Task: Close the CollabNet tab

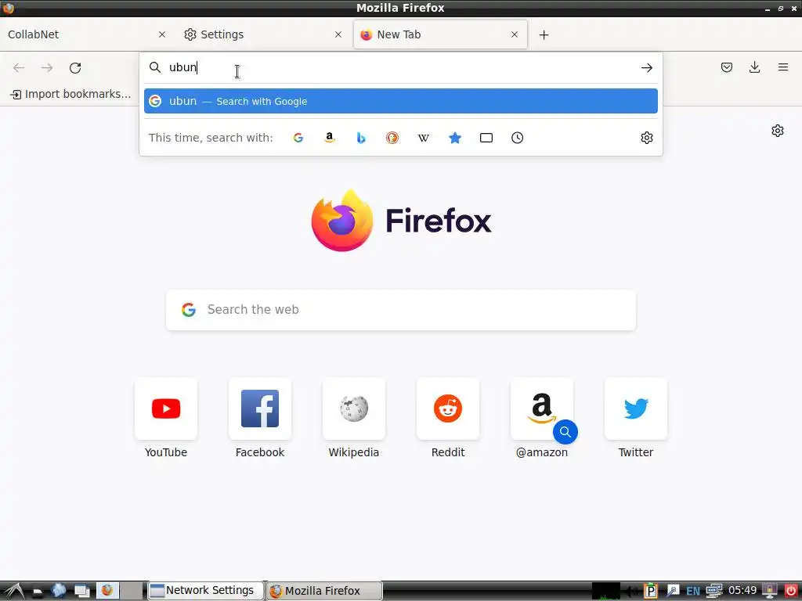Action: (162, 34)
